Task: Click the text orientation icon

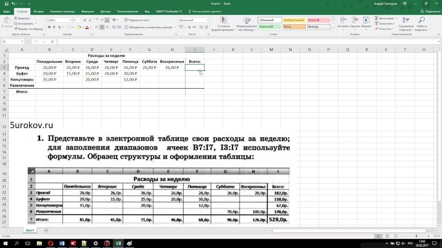Action: coord(115,20)
